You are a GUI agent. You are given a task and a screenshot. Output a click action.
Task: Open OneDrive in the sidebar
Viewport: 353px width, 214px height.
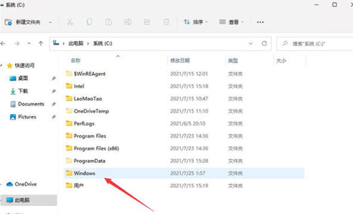point(26,184)
